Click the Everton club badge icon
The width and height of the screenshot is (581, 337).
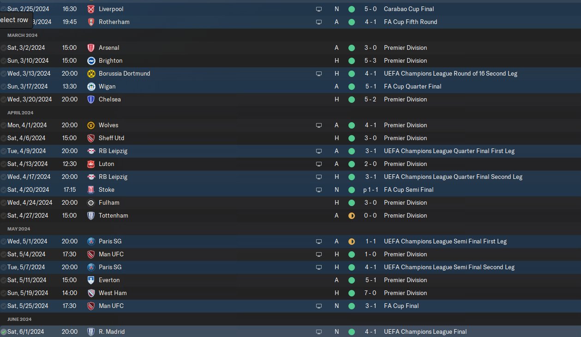click(x=91, y=280)
